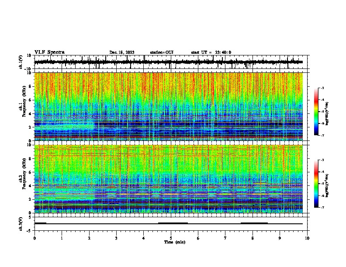Image resolution: width=346 pixels, height=267 pixels.
Task: Click the "2" kHz tick on ch.1 frequency axis
Action: (x=31, y=127)
